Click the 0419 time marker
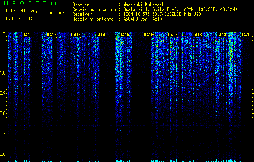Image resolution: width=254 pixels, height=162 pixels. tap(221, 35)
